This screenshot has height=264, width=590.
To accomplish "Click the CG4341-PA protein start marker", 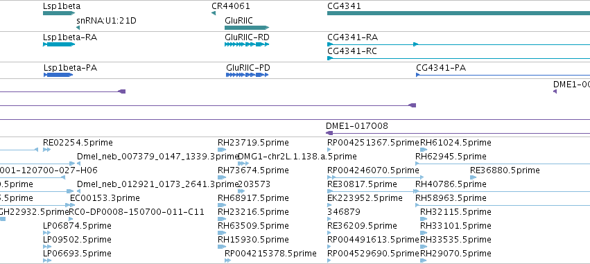I will 418,75.
